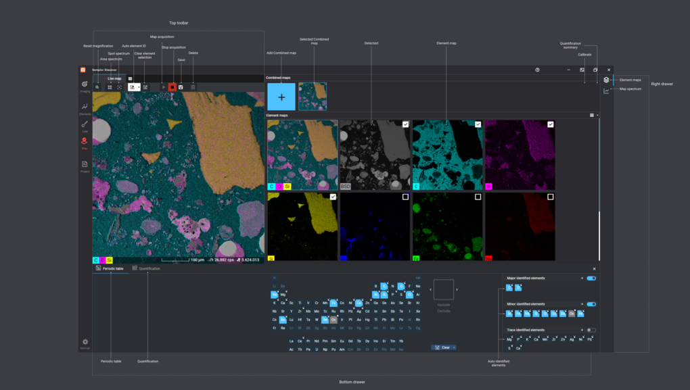This screenshot has width=690, height=390.
Task: Open the Elements section in left sidebar
Action: (x=85, y=108)
